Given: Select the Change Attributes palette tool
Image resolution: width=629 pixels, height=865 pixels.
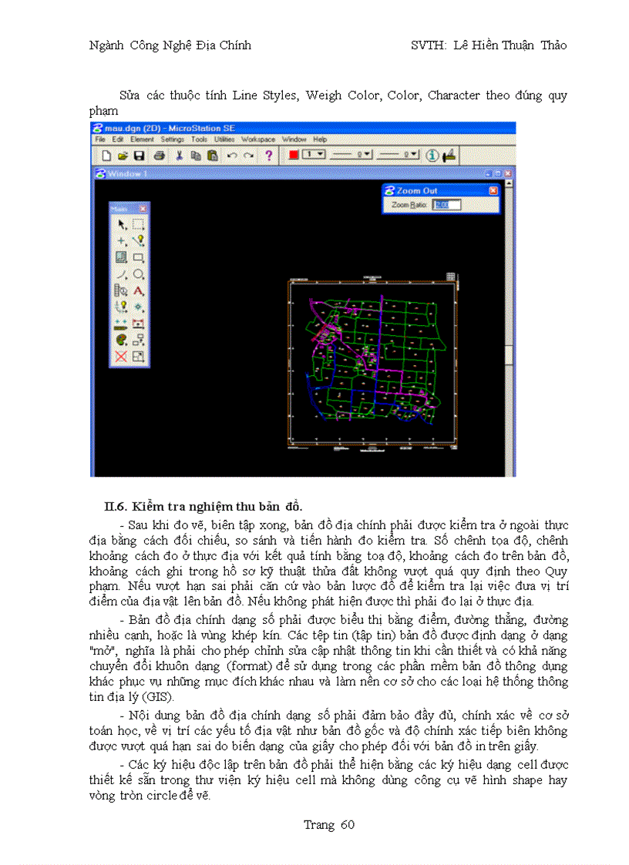Looking at the screenshot, I should 121,340.
